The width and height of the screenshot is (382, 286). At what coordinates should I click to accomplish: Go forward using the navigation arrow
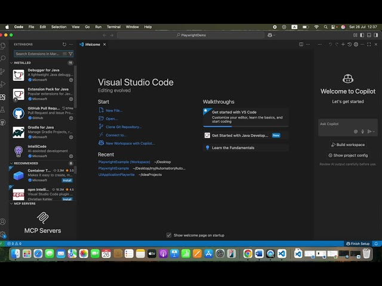112,35
